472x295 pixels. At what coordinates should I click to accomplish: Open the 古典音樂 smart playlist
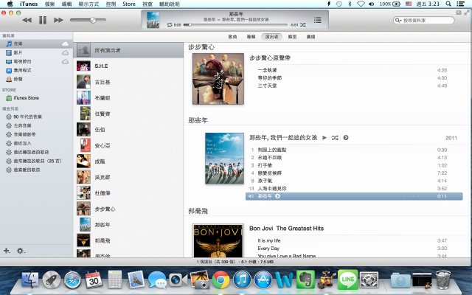tap(36, 125)
